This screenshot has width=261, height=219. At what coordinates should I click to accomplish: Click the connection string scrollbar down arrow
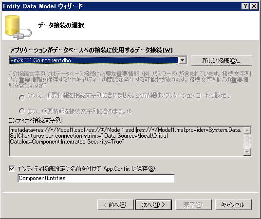pos(247,152)
